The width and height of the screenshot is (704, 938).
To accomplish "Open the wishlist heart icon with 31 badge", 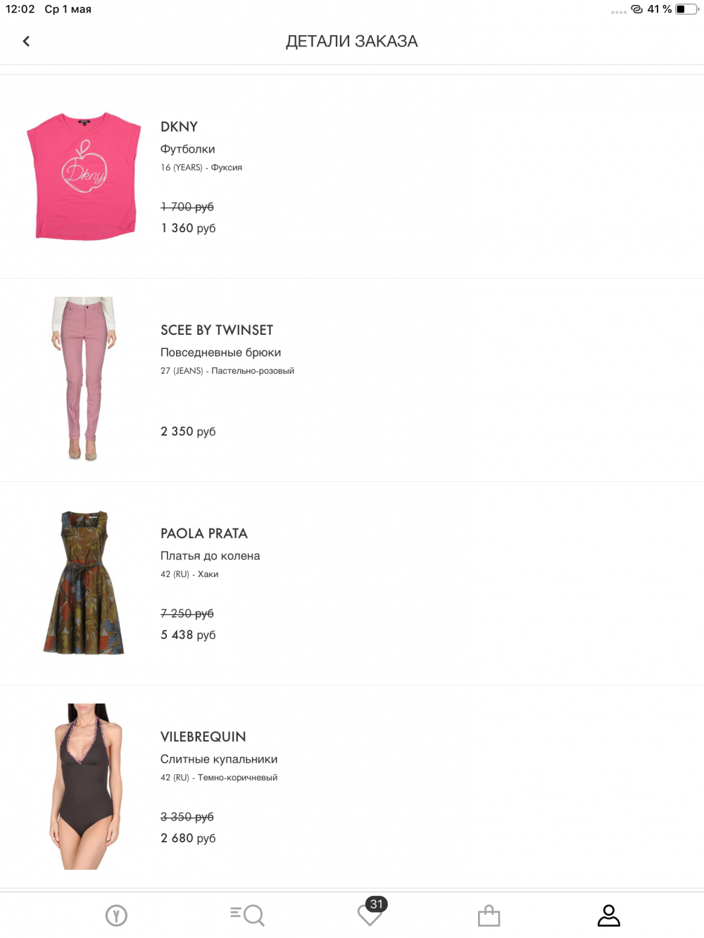I will (371, 912).
